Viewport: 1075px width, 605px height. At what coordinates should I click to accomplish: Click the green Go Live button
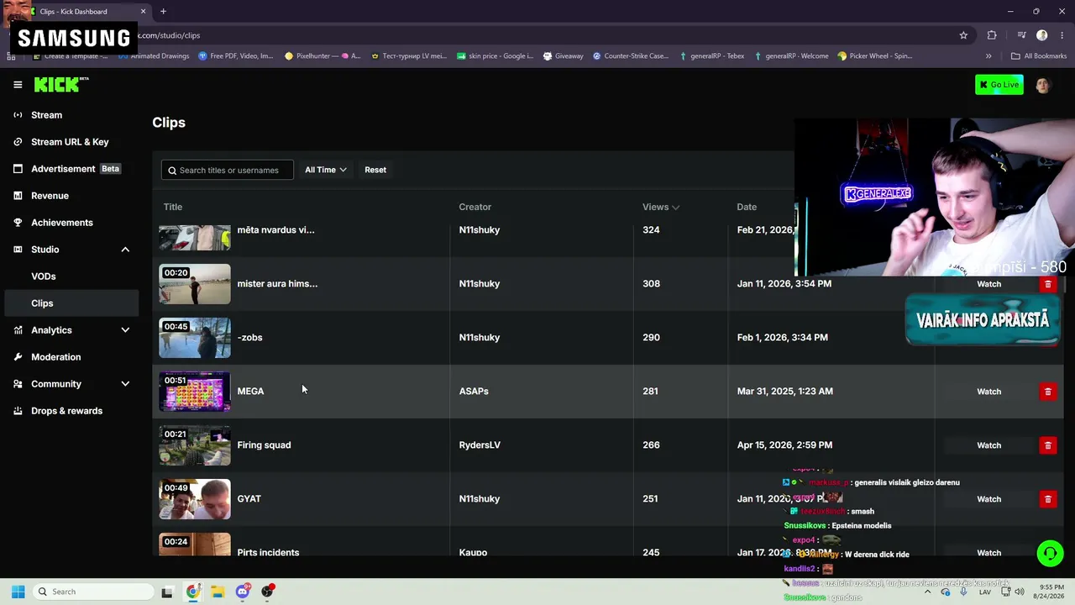999,85
